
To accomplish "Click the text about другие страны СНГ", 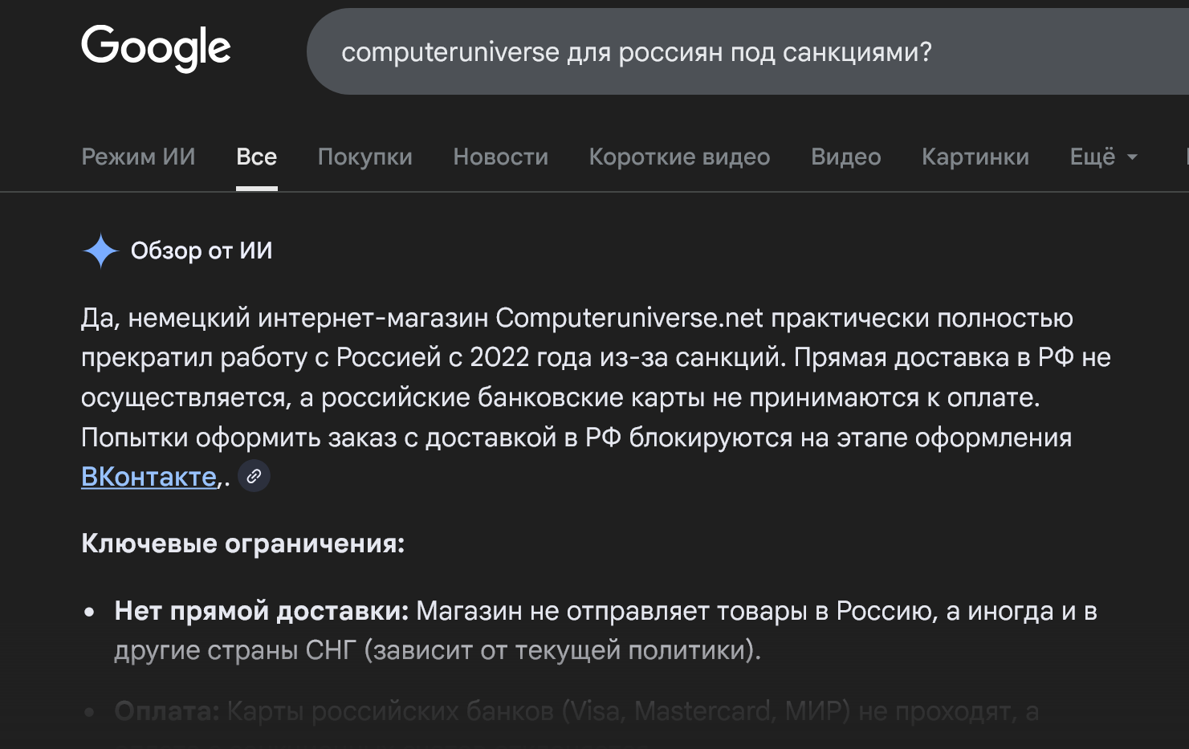I will (436, 650).
